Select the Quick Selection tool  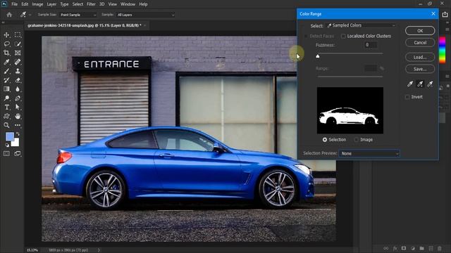pyautogui.click(x=18, y=44)
